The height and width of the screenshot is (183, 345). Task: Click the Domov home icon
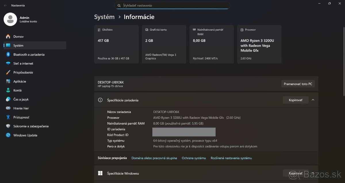[8, 36]
